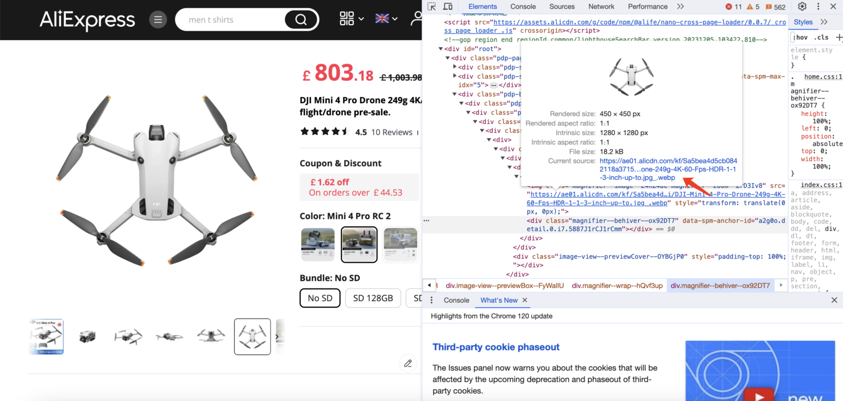Open the hidden DevTools panels chevron
This screenshot has width=843, height=401.
pos(681,6)
